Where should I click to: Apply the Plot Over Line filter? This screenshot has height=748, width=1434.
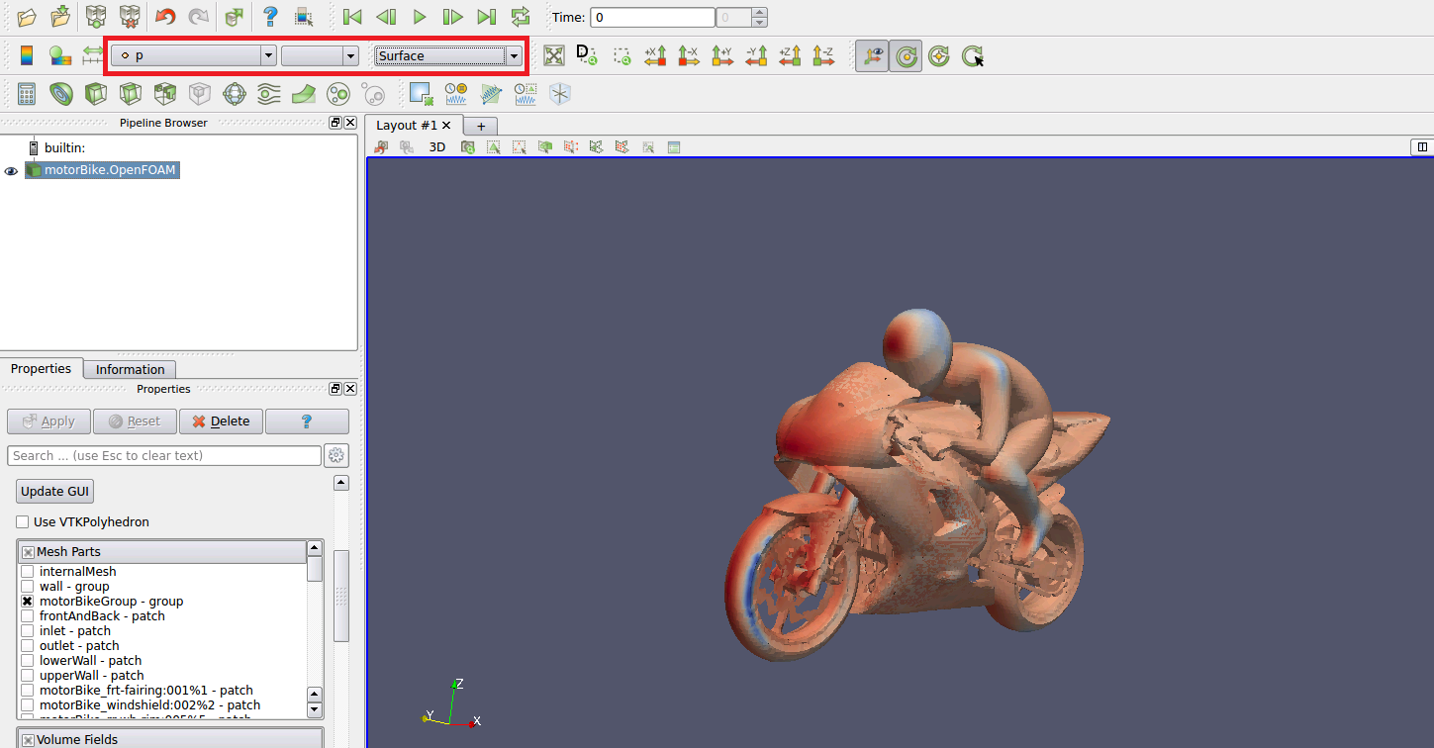(x=492, y=94)
